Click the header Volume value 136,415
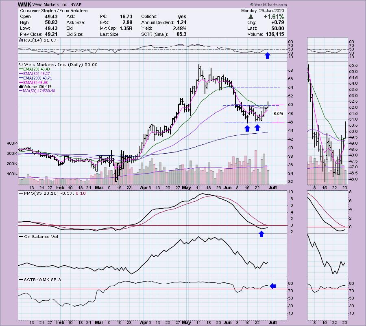This screenshot has height=326, width=366. coord(275,34)
